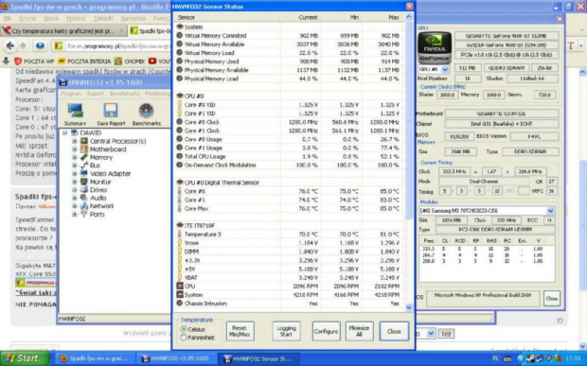Click the Logging Start button
This screenshot has height=366, width=587.
[286, 331]
